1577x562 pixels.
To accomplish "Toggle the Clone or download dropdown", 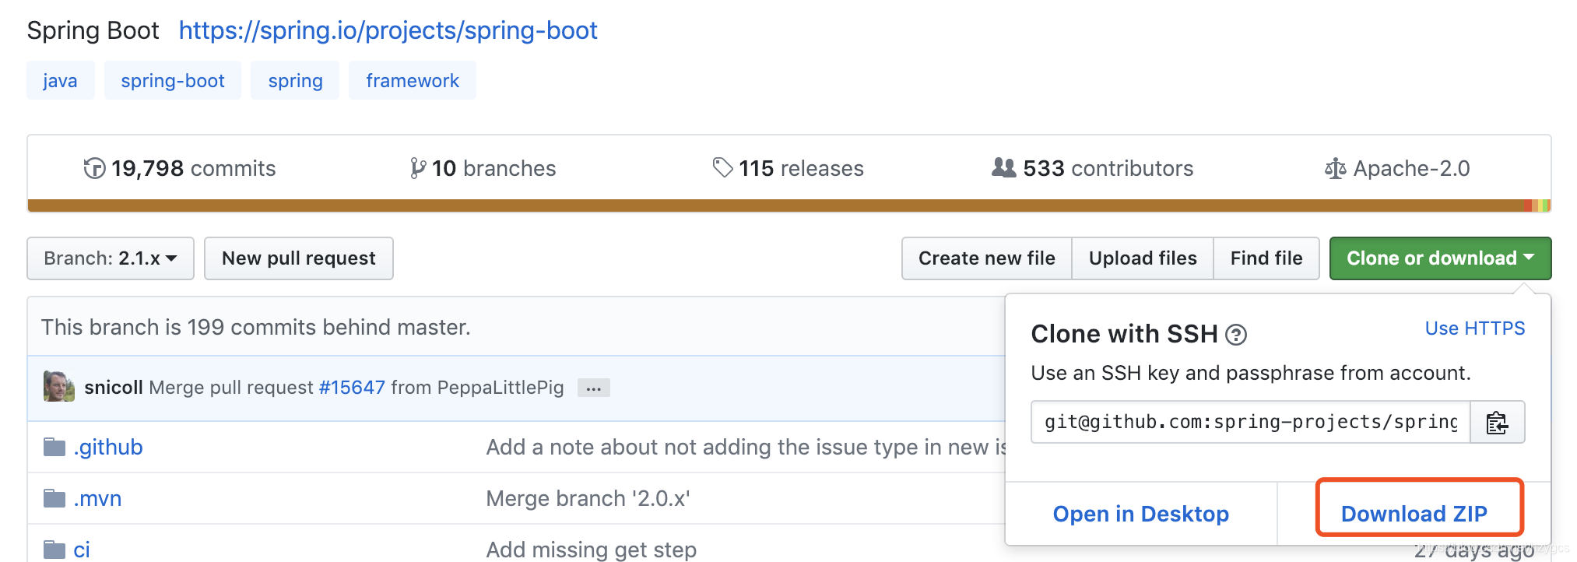I will click(1440, 258).
